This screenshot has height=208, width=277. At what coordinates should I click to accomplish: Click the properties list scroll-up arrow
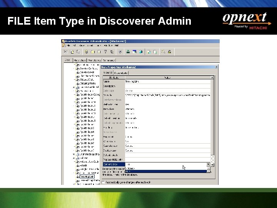tap(212, 77)
